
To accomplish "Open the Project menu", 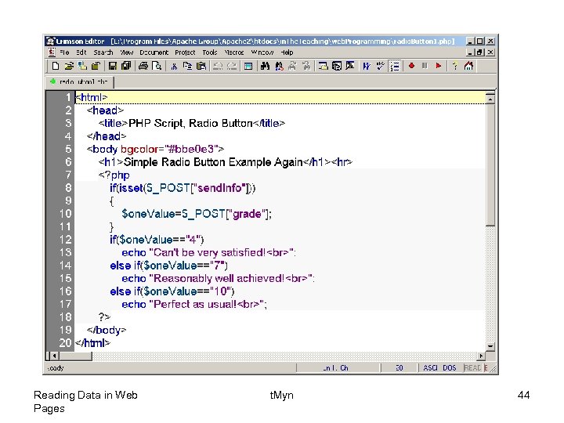I will tap(185, 52).
